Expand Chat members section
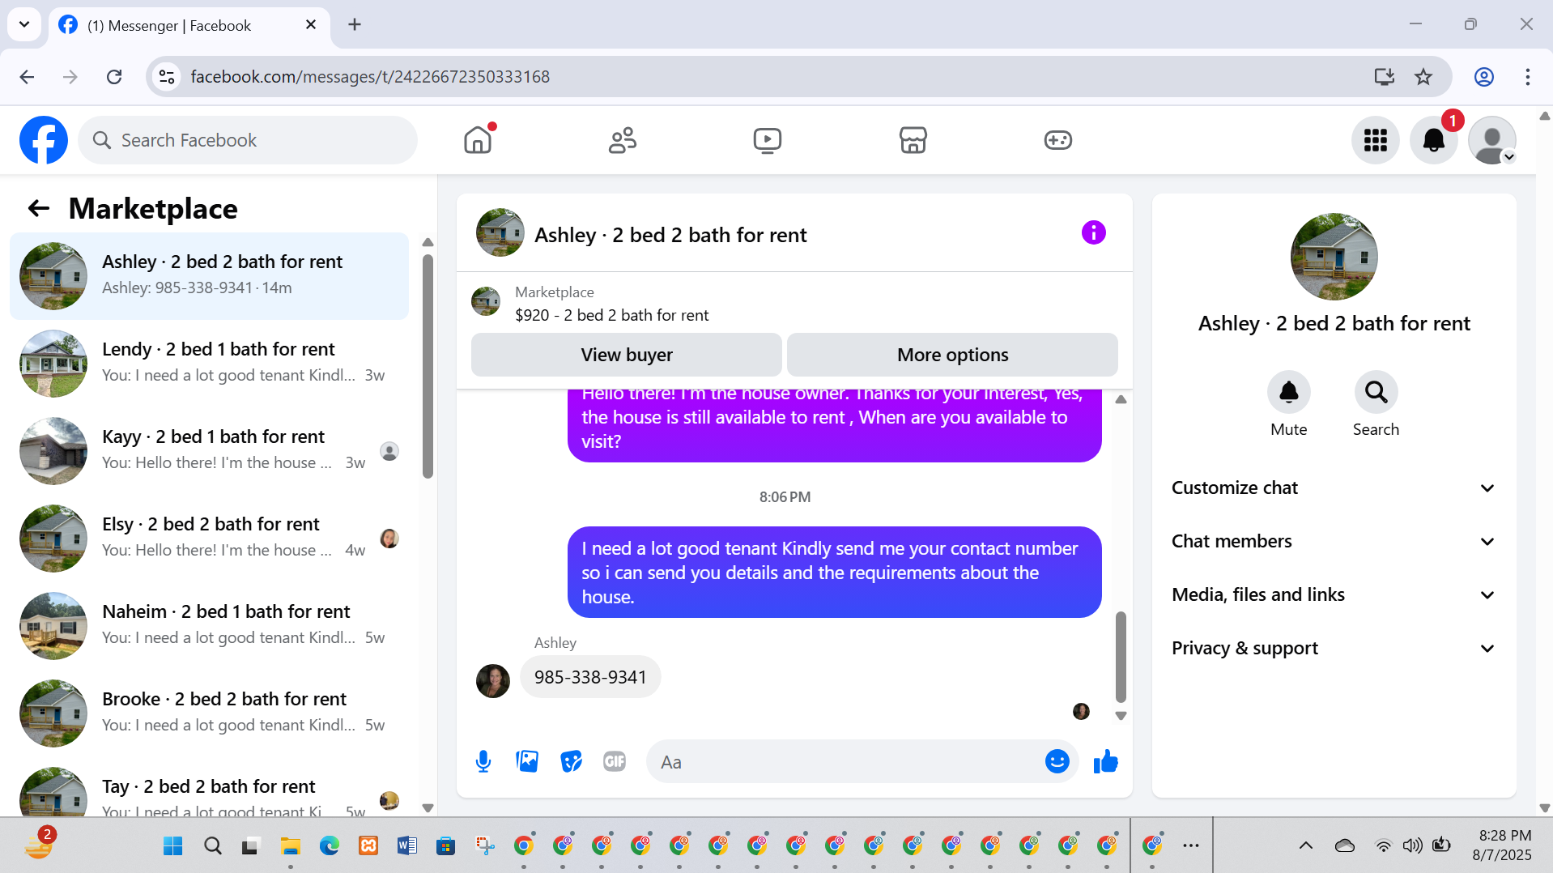Screen dimensions: 1553x873 (1334, 541)
